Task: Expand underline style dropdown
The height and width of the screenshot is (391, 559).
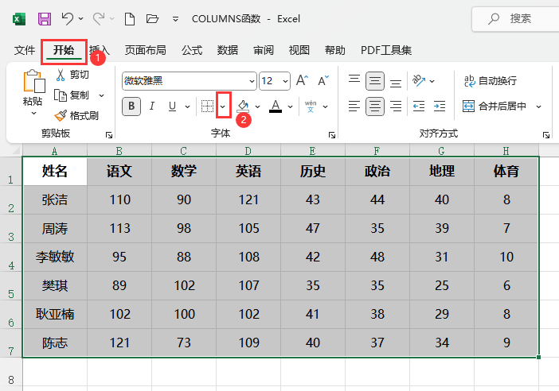Action: point(187,106)
